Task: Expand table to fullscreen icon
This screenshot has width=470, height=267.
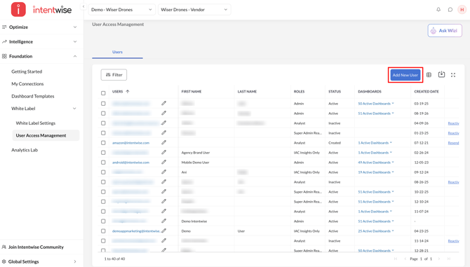Action: 453,75
